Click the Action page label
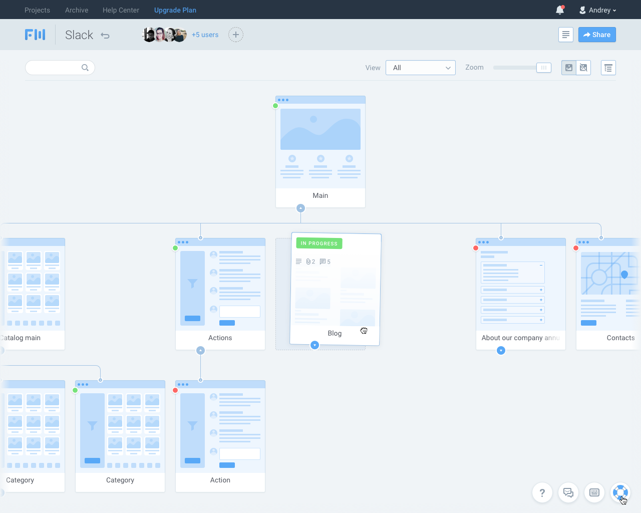Screen dimensions: 641x513 (x=220, y=480)
